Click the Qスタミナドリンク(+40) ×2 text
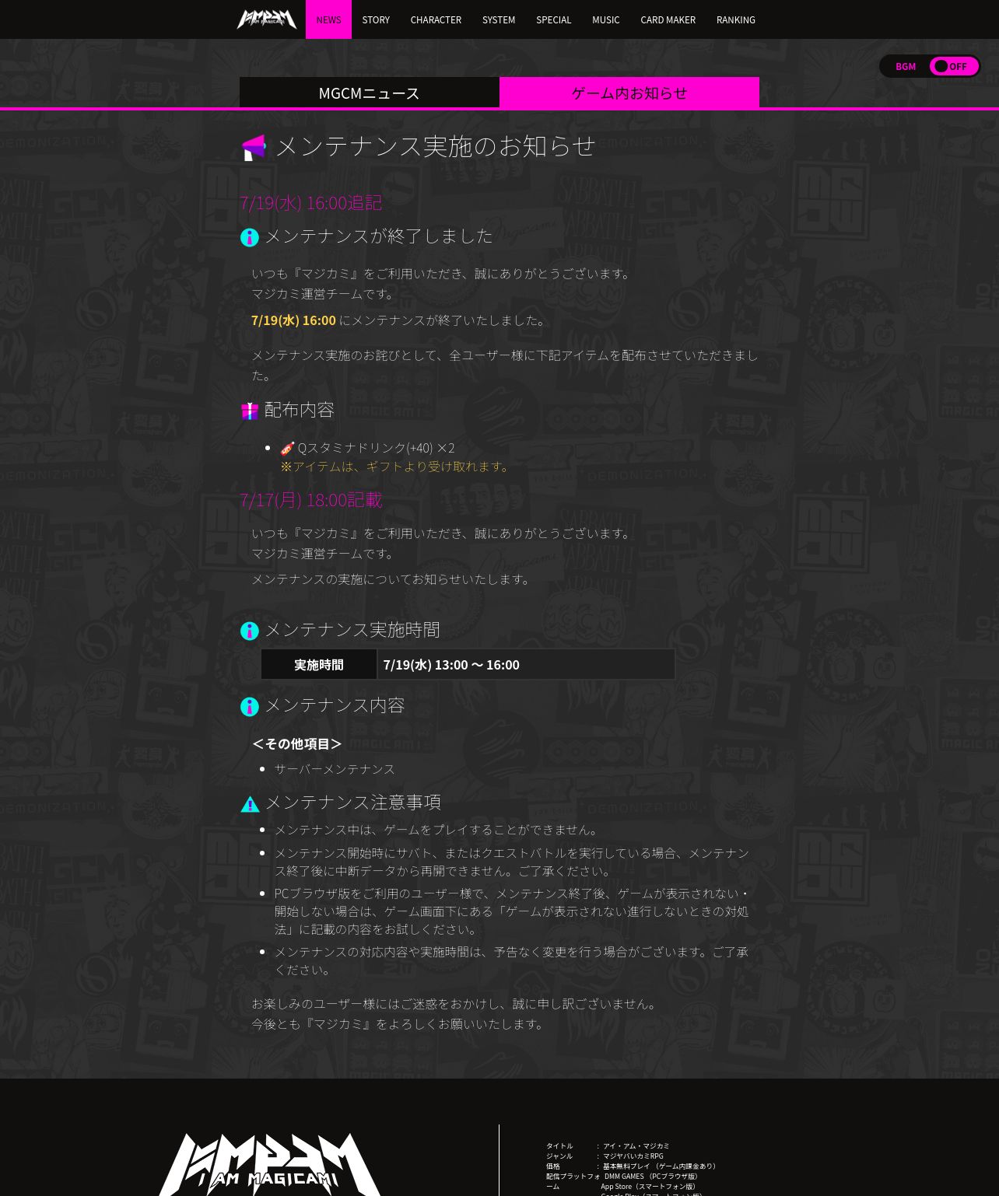 (376, 447)
